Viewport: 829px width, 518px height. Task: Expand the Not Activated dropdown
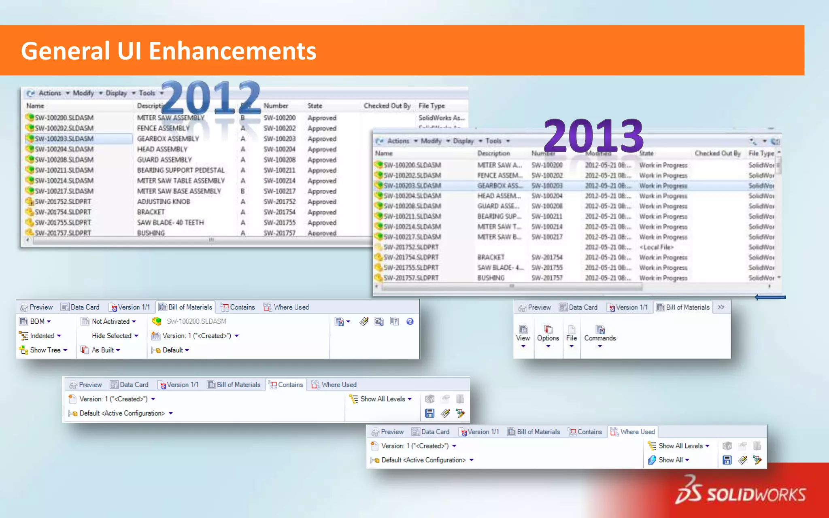click(114, 321)
